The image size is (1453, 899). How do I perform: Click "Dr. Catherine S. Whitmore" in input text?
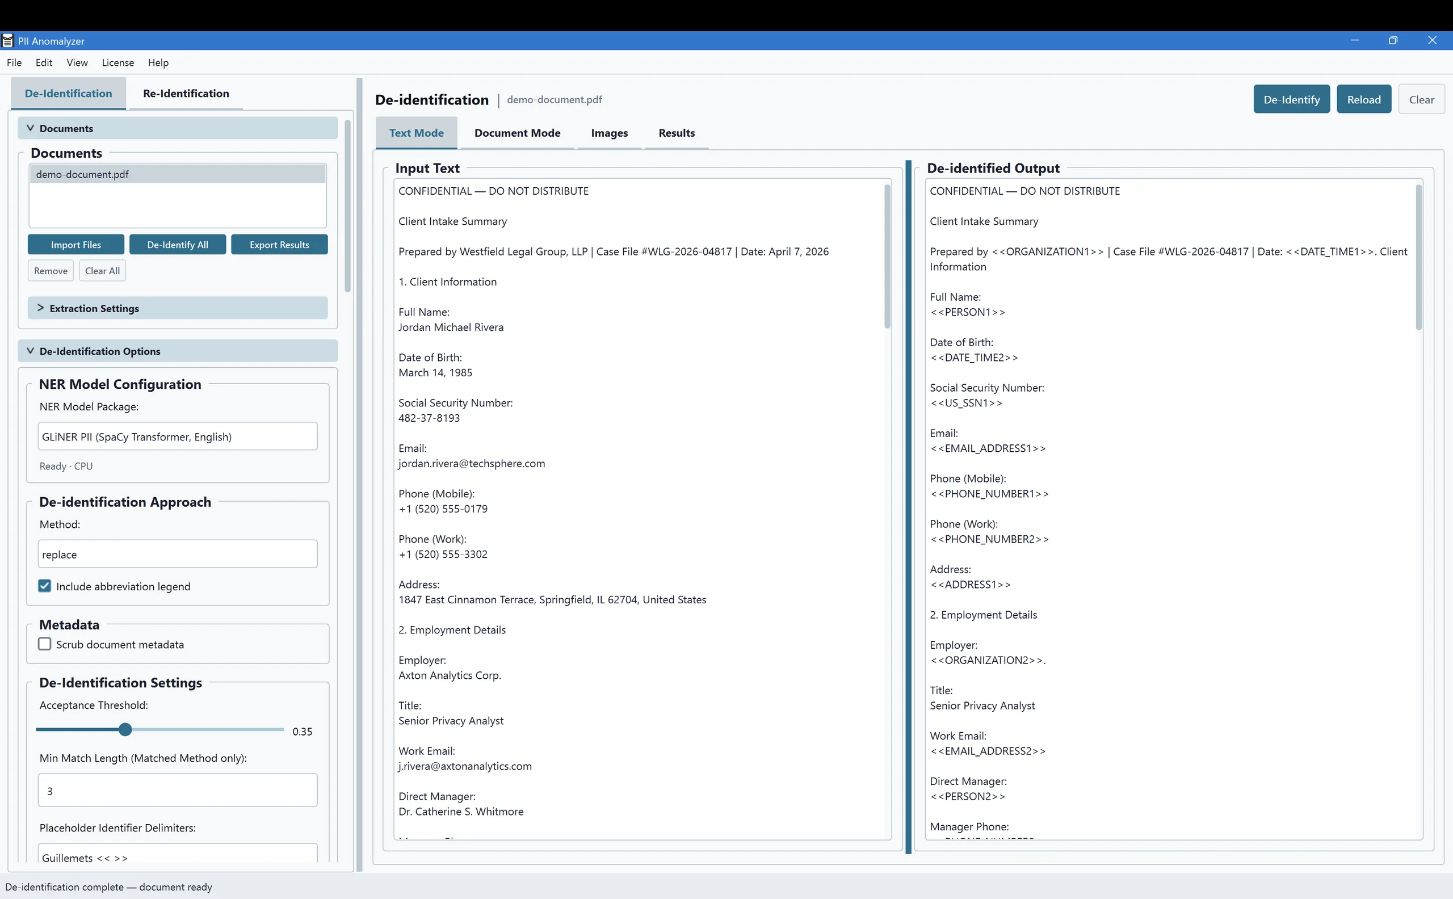tap(461, 812)
